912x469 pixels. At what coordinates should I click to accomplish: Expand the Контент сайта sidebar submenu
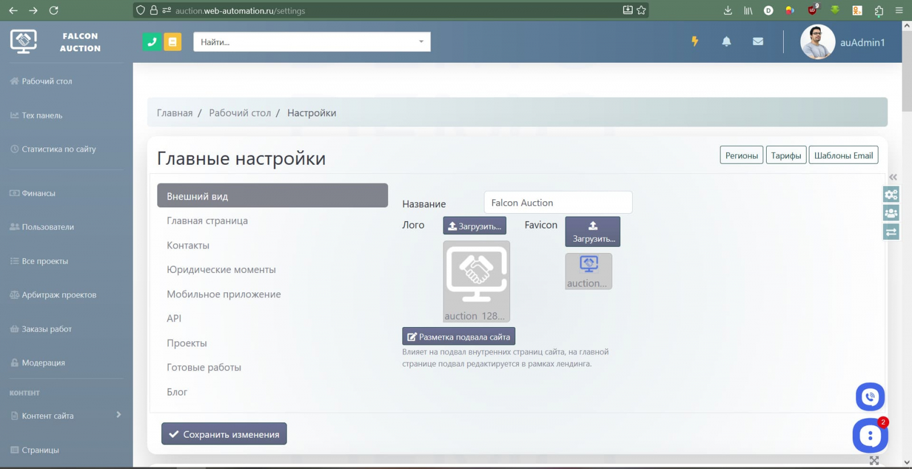[x=119, y=415]
